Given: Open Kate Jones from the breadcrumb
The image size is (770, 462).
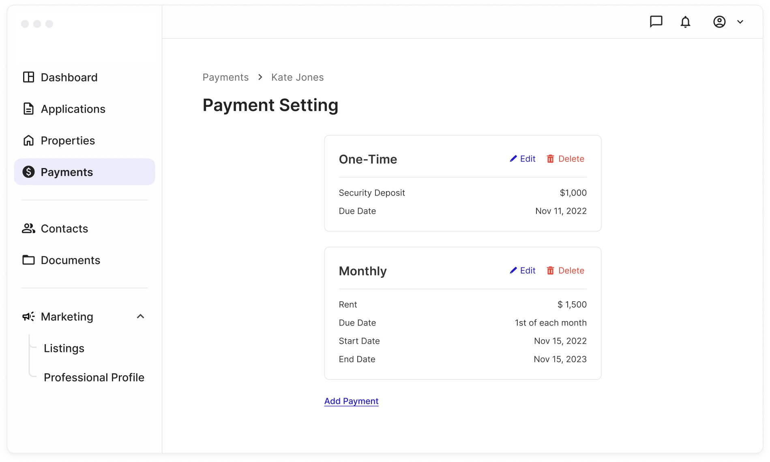Looking at the screenshot, I should [x=297, y=77].
